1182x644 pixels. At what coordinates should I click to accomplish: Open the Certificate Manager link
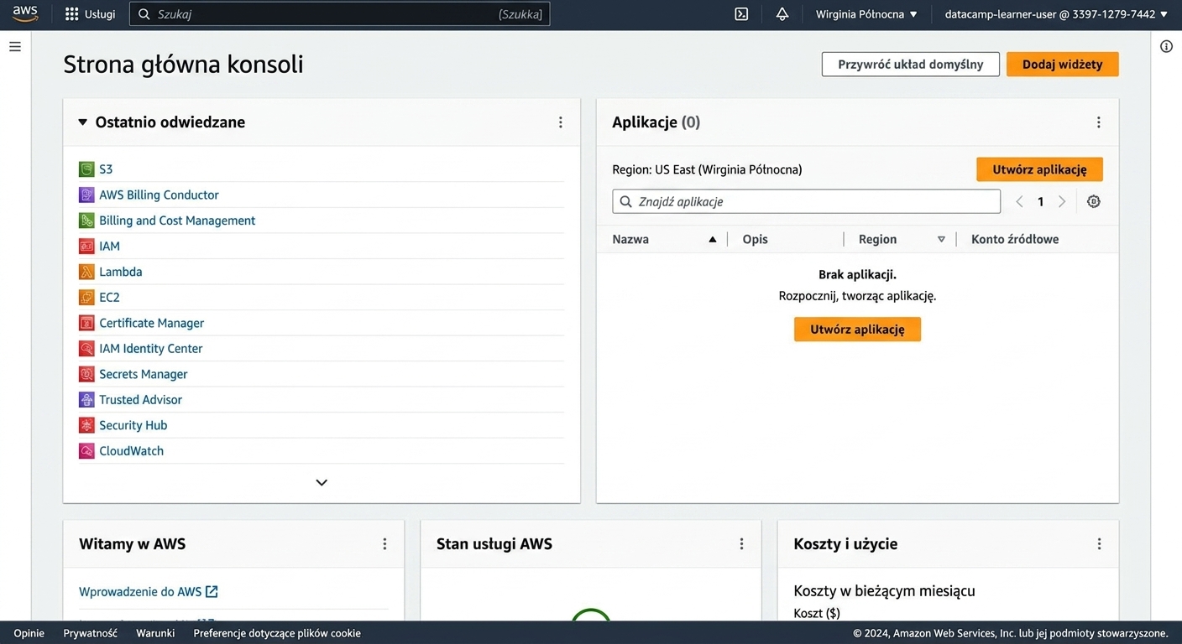[x=152, y=323]
